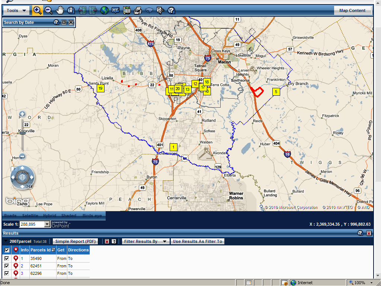Viewport: 381px width, 286px height.
Task: Activate the Pan hand tool
Action: click(x=60, y=10)
